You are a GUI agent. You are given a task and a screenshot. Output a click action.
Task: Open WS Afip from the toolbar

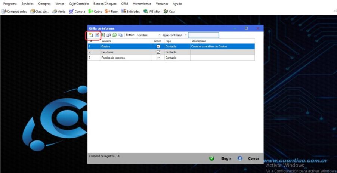[x=151, y=11]
